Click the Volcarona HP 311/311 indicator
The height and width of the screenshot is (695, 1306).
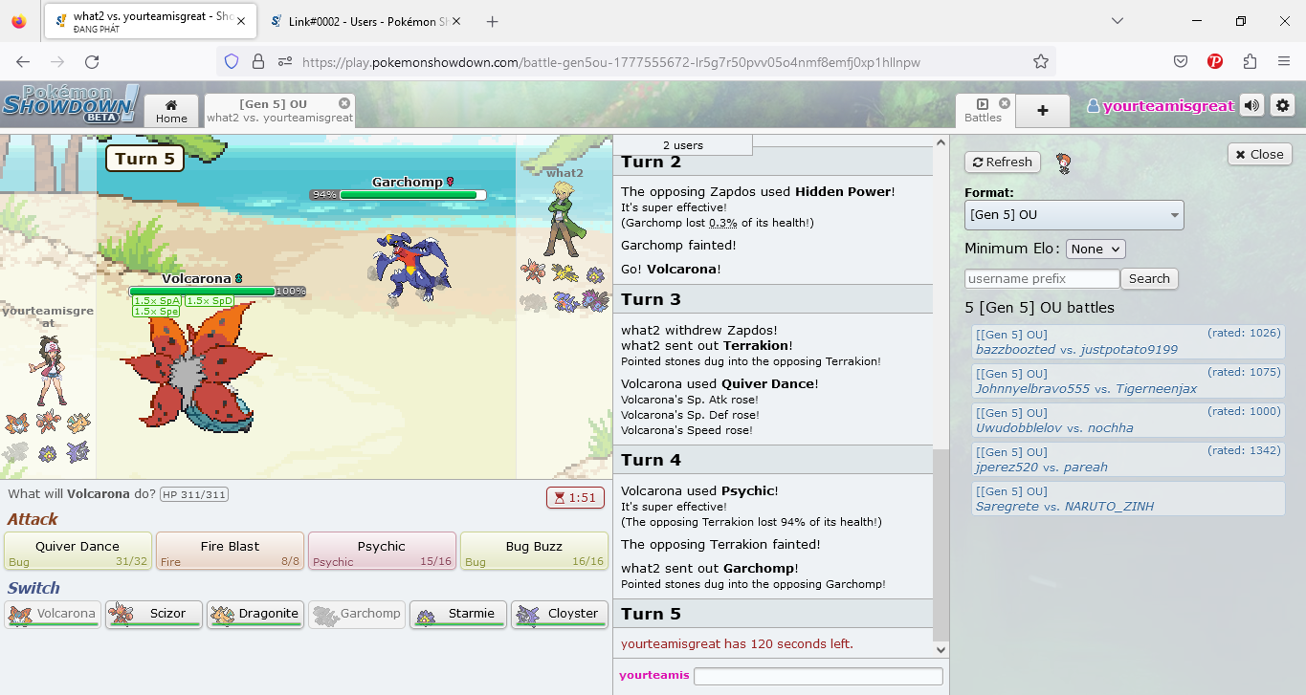pyautogui.click(x=194, y=494)
